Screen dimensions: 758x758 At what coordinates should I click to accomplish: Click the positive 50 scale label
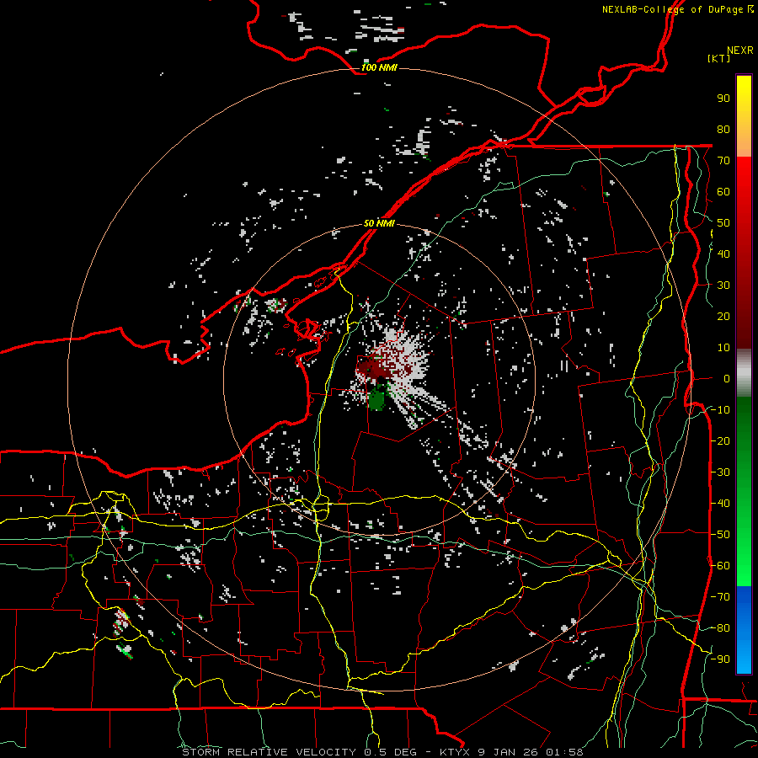(723, 223)
